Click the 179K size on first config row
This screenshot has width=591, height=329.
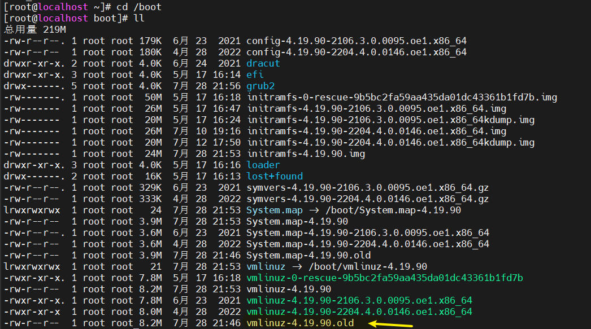tap(150, 41)
